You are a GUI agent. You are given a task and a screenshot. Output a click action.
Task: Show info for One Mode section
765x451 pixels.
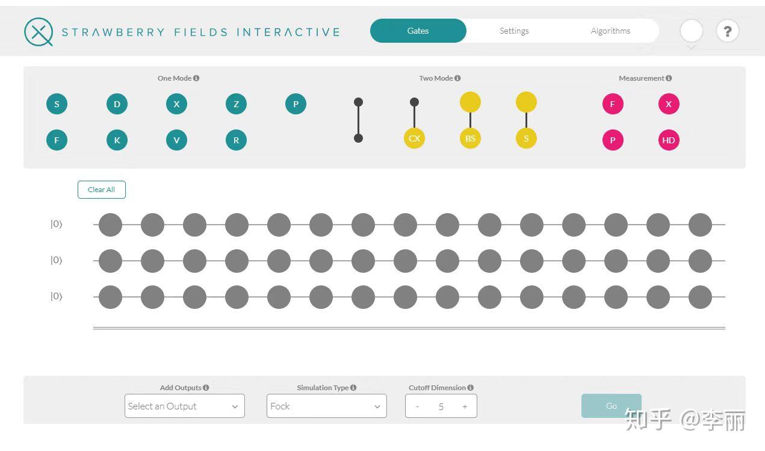(x=196, y=78)
